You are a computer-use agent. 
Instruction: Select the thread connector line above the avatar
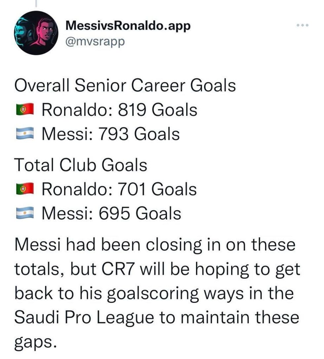36,3
